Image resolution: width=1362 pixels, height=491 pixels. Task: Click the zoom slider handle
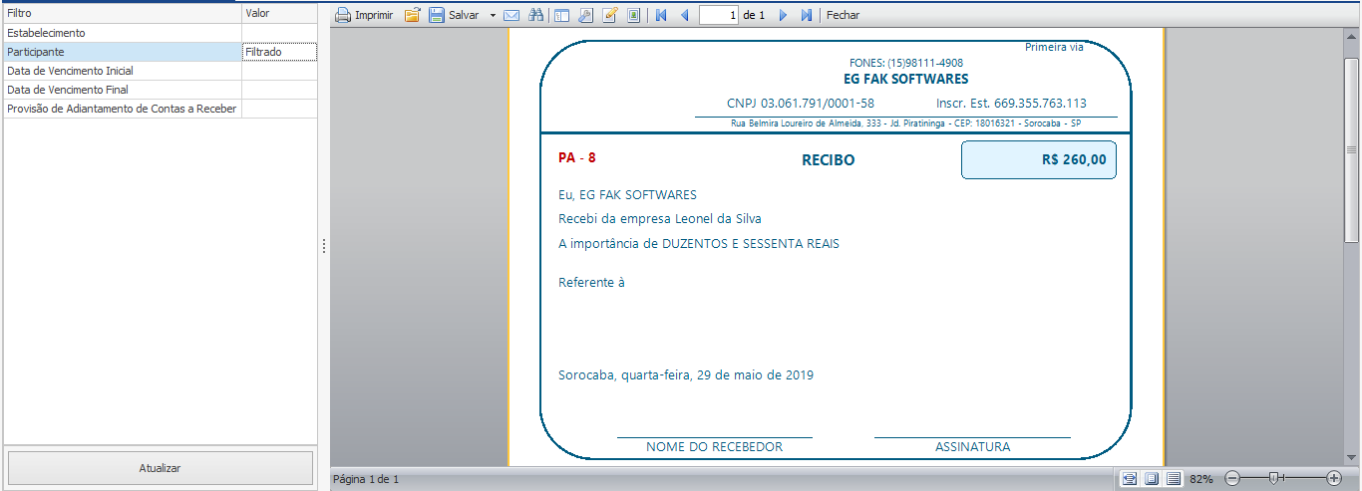click(x=1273, y=479)
